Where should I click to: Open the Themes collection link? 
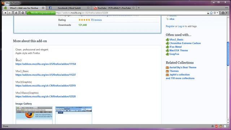174,71
